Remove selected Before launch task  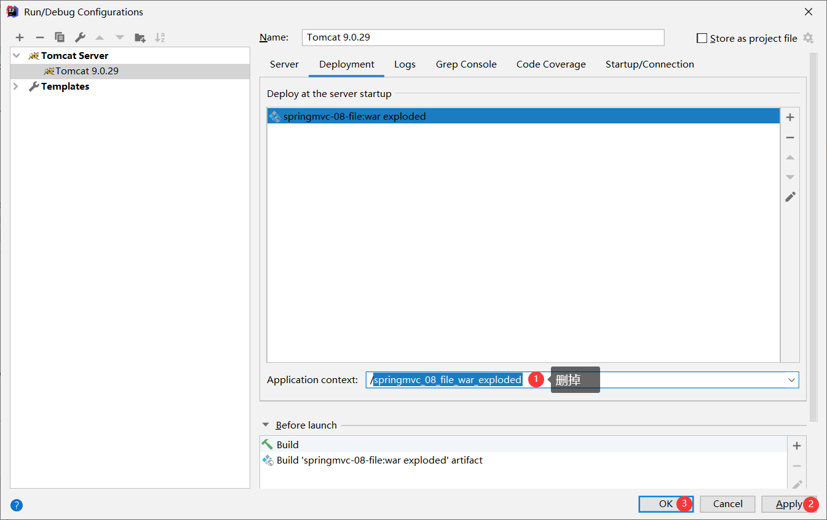(797, 466)
